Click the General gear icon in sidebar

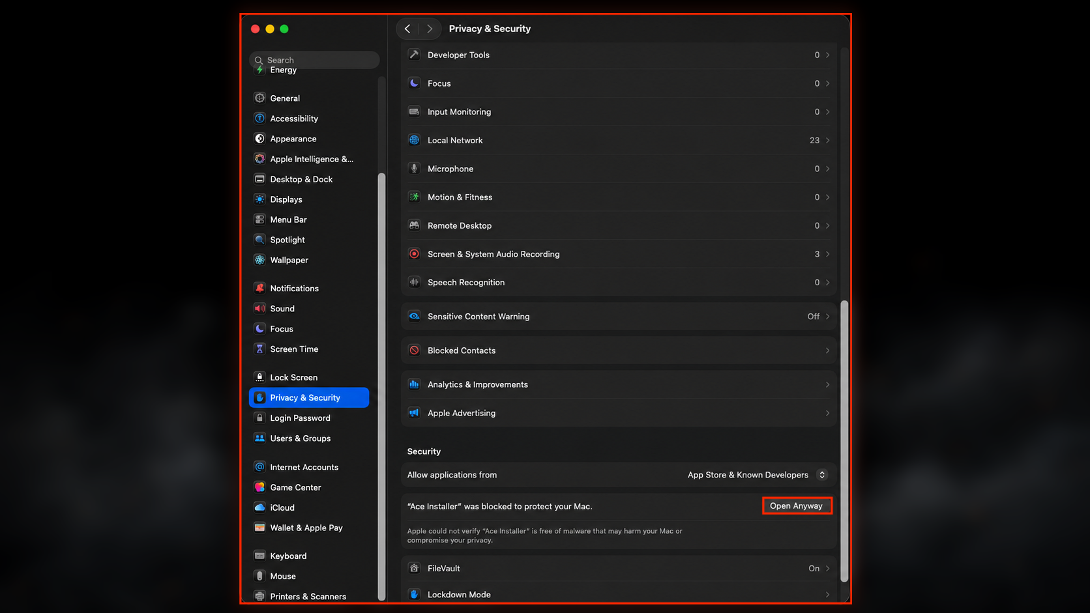coord(259,98)
